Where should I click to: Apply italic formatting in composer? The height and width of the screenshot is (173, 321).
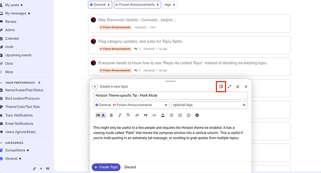(x=120, y=115)
